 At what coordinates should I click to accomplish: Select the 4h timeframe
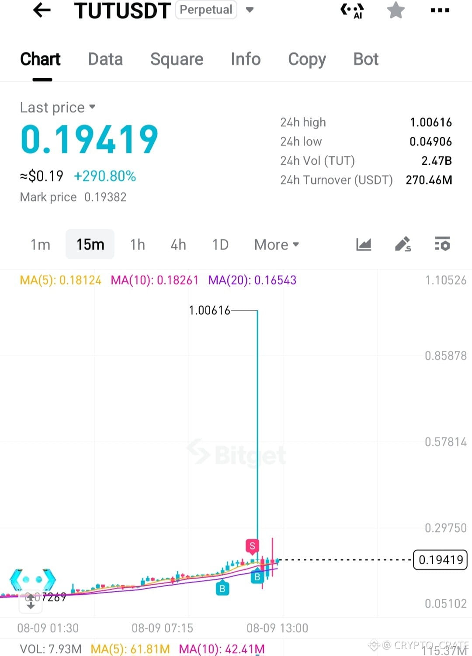[178, 244]
